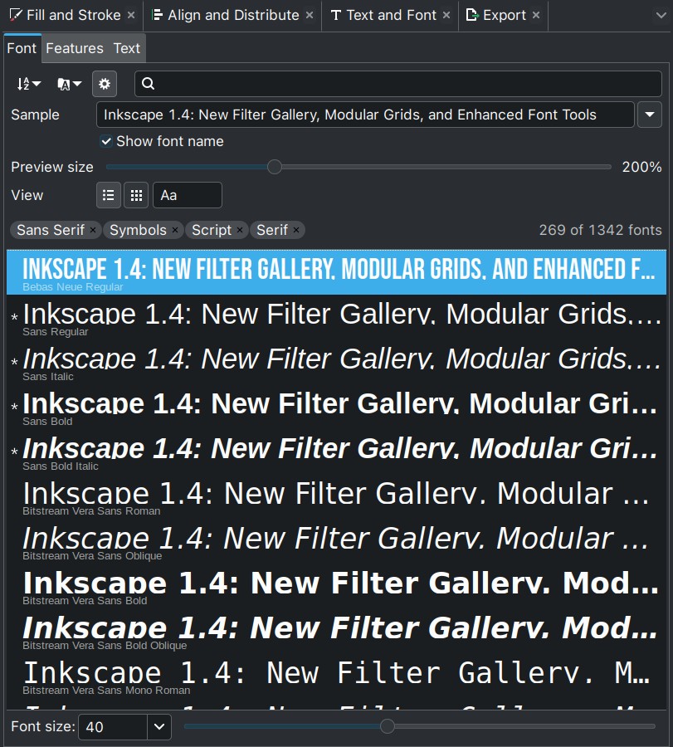Close the Text and Font tab
This screenshot has width=673, height=747.
pyautogui.click(x=446, y=15)
